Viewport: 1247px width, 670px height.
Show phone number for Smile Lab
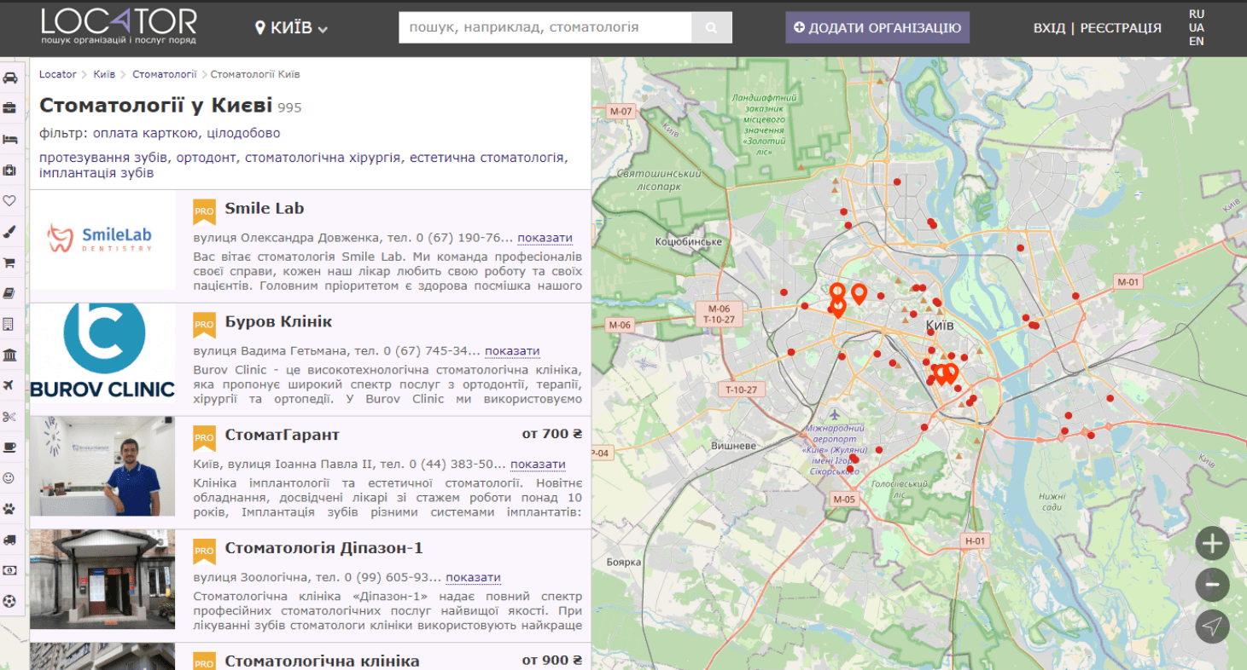point(545,238)
